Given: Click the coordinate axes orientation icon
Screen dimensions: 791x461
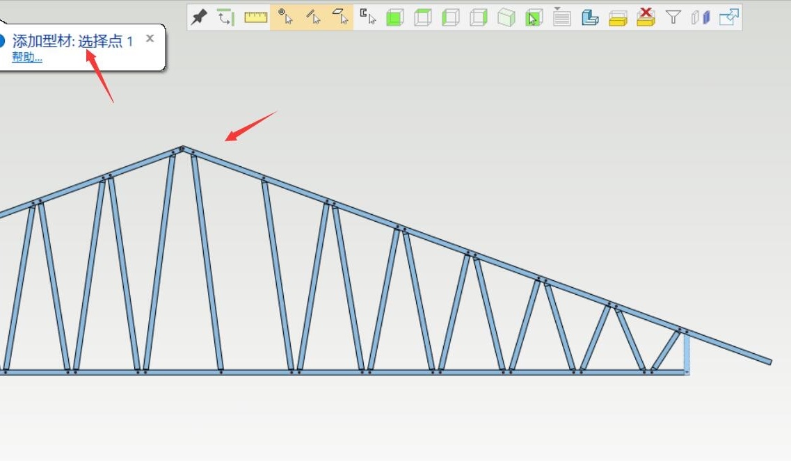Looking at the screenshot, I should (226, 17).
